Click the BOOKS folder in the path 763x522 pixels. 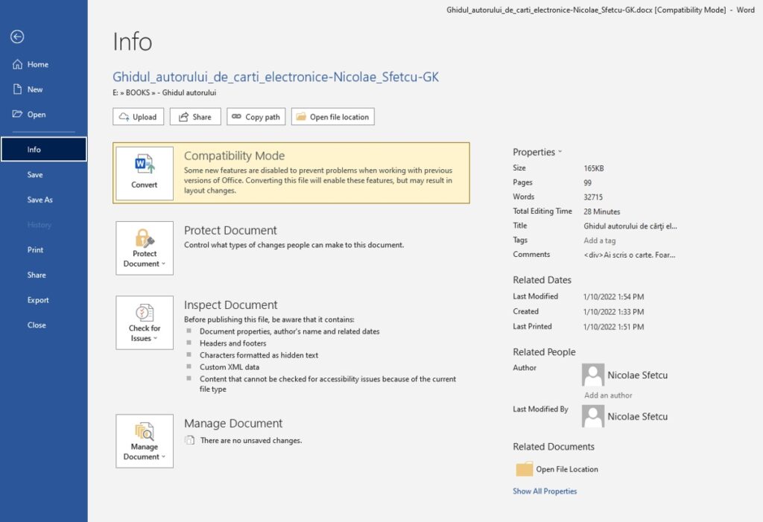(x=138, y=92)
